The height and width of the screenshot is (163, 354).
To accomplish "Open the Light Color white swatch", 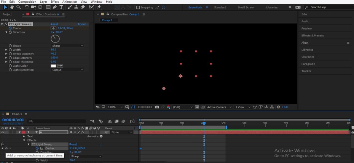I will [x=54, y=66].
